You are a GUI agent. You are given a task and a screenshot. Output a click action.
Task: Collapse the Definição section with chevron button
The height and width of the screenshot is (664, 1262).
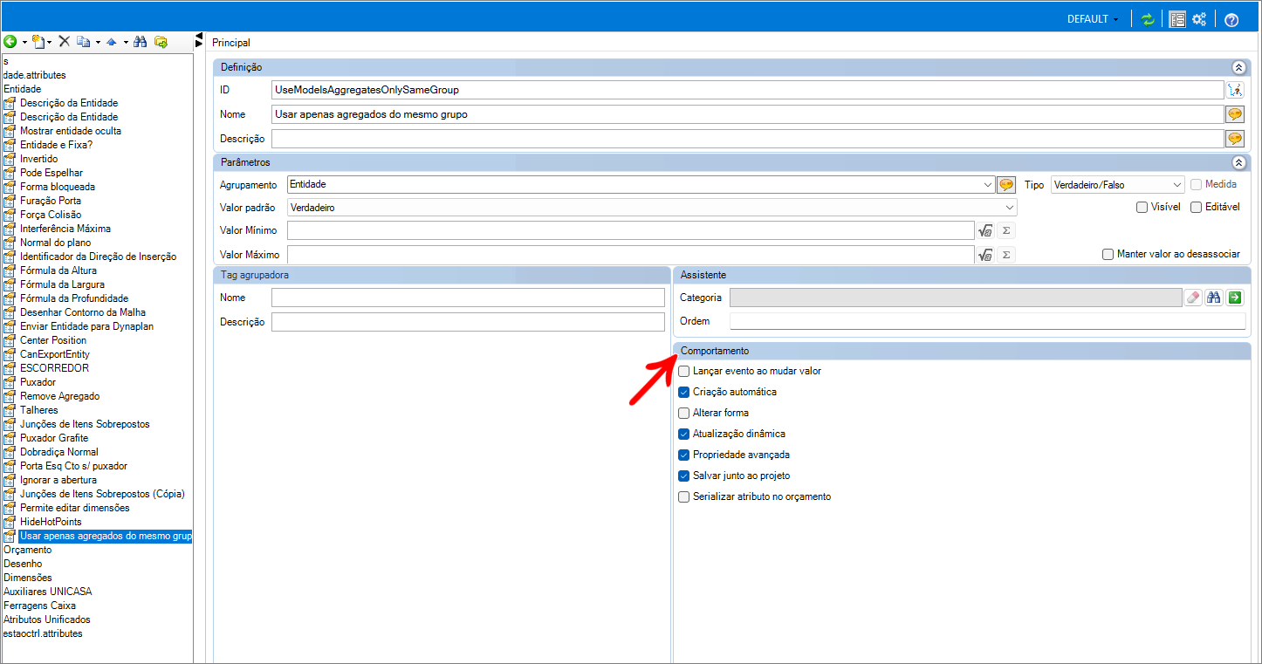pos(1238,67)
